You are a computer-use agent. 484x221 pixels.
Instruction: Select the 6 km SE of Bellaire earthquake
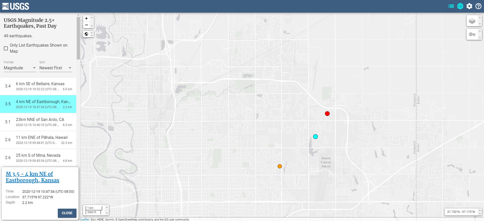(38, 86)
